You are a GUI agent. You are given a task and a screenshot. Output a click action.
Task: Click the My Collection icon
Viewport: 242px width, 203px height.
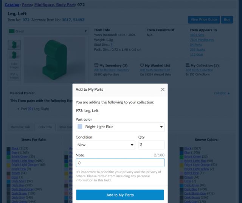click(188, 65)
